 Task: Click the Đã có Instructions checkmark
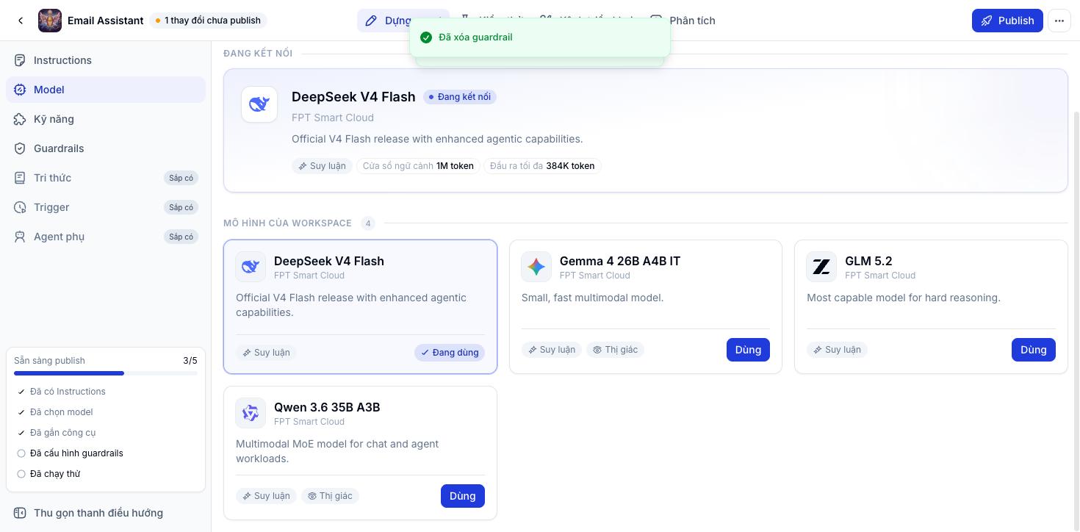click(x=21, y=392)
